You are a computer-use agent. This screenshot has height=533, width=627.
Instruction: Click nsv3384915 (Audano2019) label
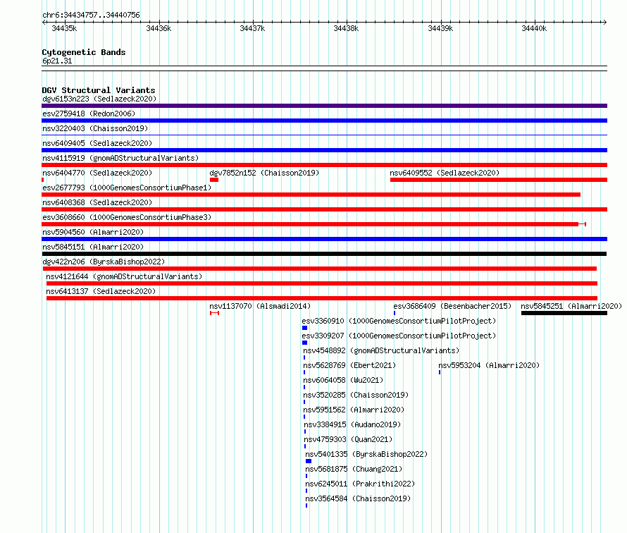(x=352, y=424)
